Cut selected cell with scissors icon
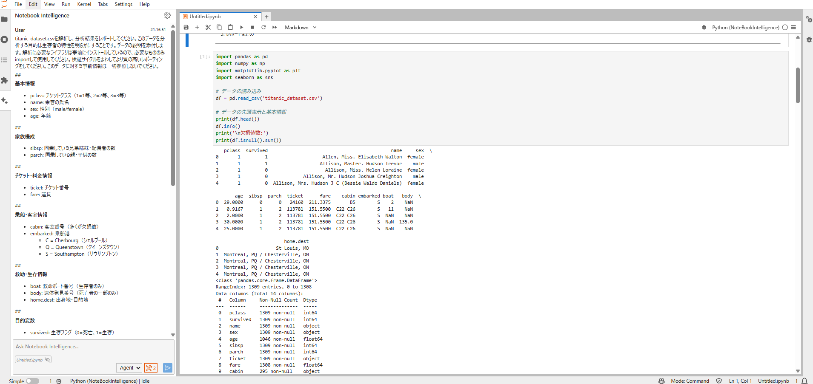The image size is (813, 384). pos(208,27)
